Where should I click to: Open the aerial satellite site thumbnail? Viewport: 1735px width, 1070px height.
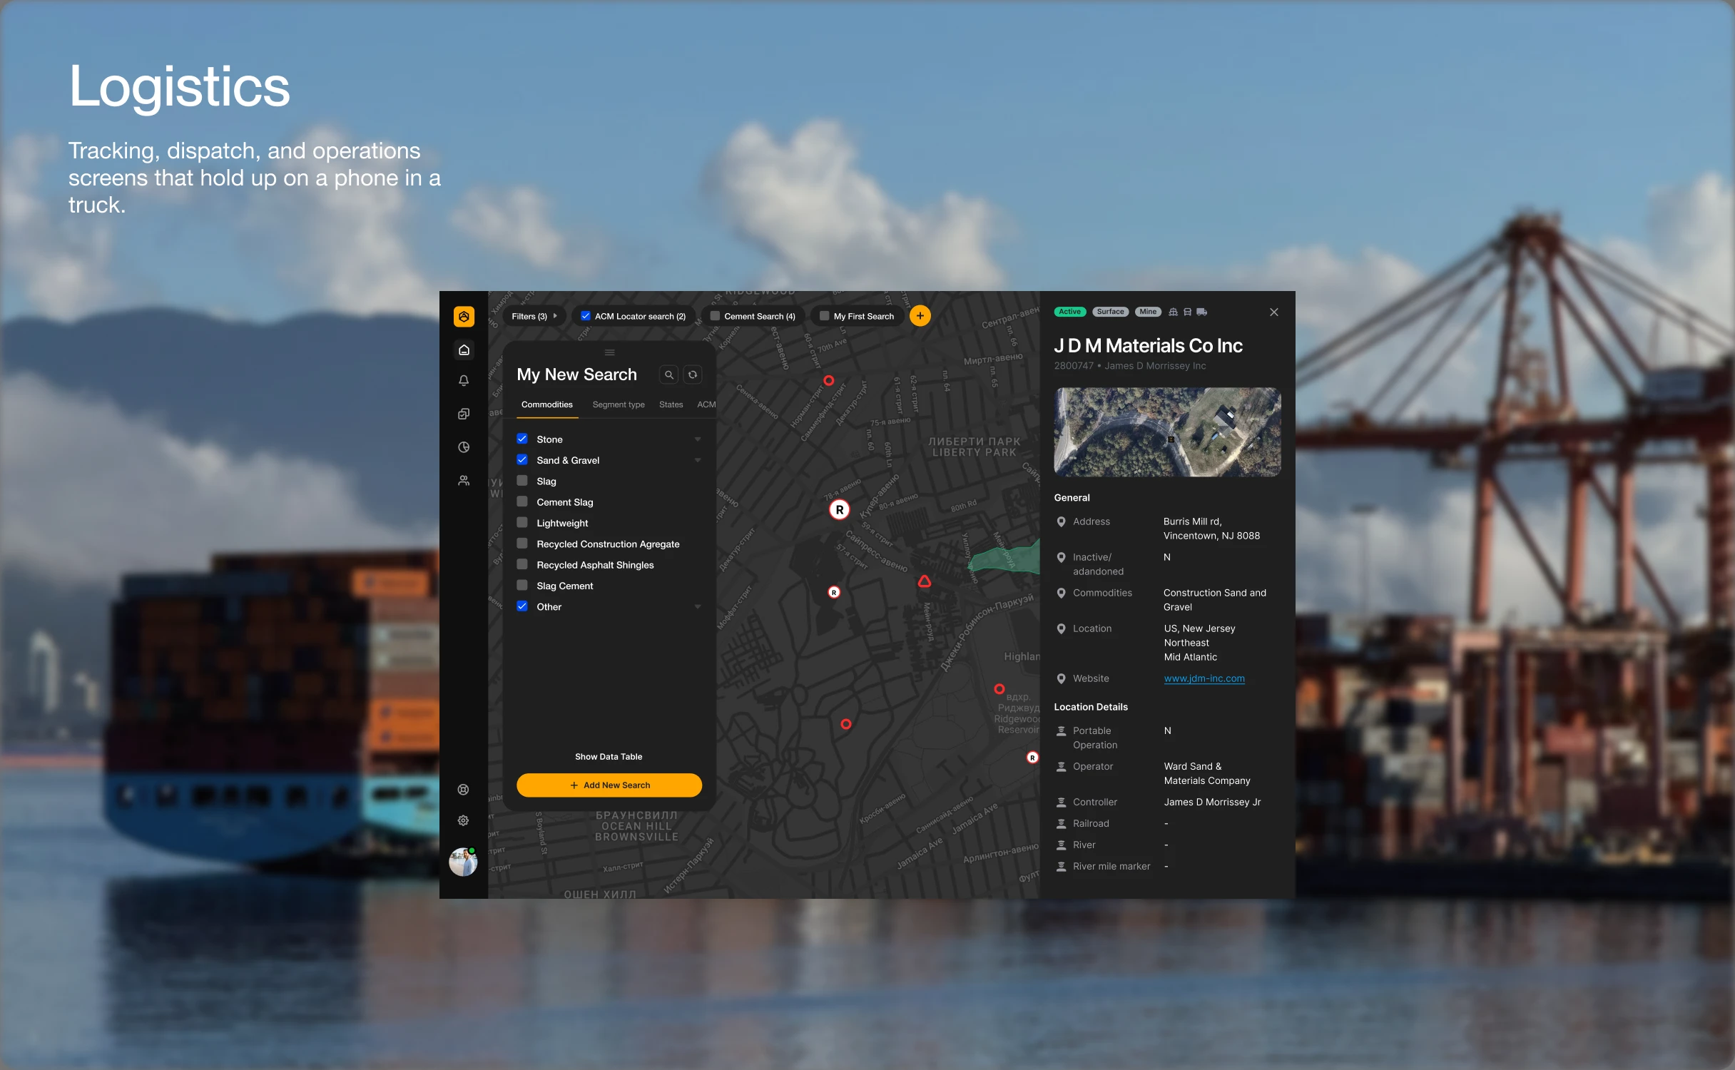(1167, 432)
